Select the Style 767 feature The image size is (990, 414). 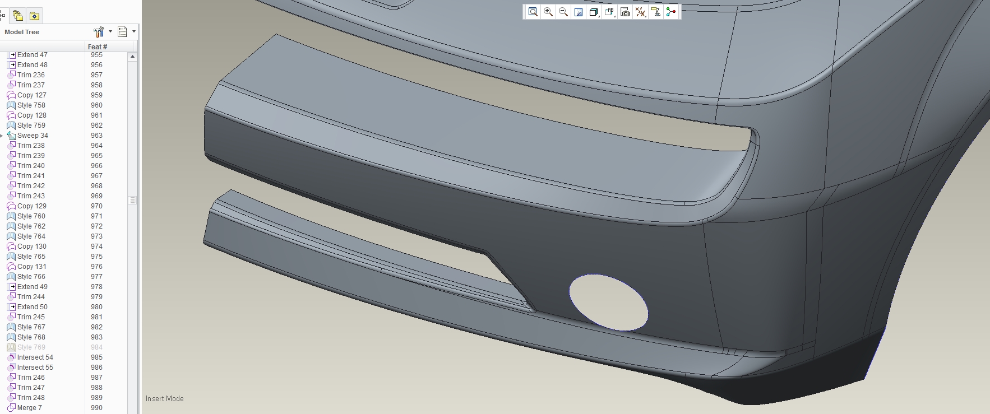pos(31,327)
